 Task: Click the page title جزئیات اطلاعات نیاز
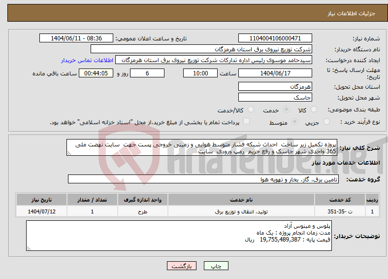tap(352, 13)
